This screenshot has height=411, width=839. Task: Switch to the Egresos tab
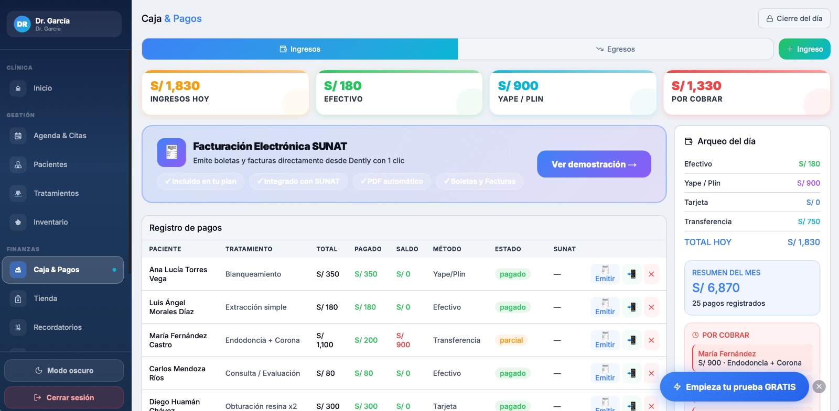616,49
